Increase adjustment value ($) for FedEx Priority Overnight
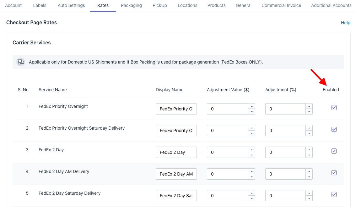 click(251, 106)
